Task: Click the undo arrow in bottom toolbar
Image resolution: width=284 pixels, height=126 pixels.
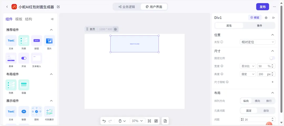Action: [x=104, y=121]
